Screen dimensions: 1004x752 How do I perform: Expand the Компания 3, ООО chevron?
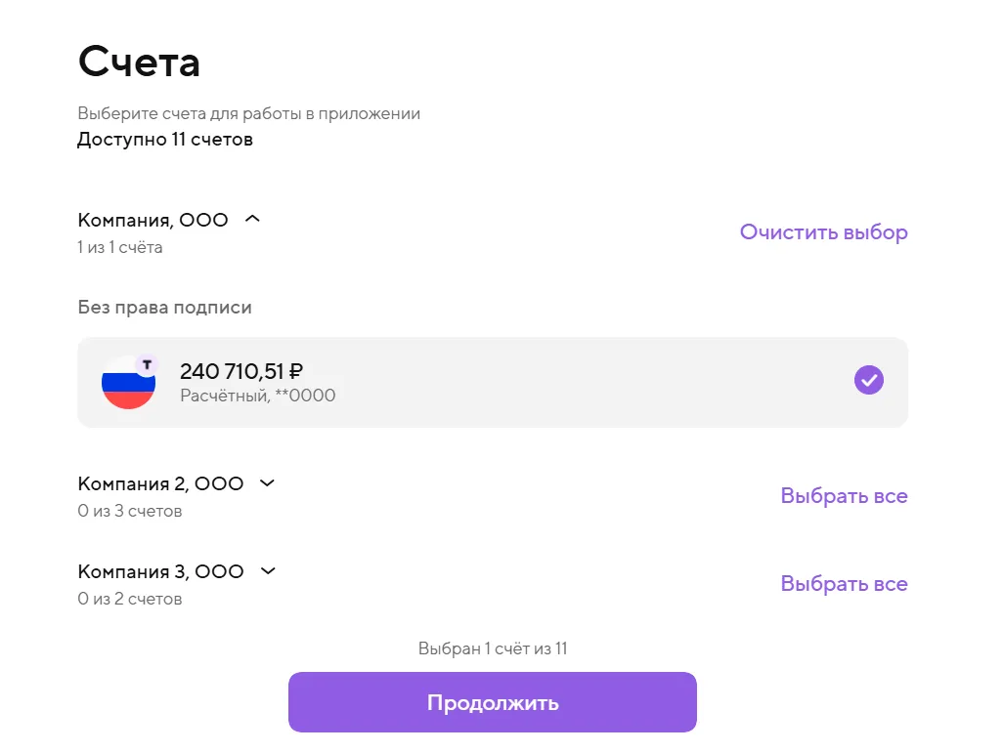coord(268,571)
